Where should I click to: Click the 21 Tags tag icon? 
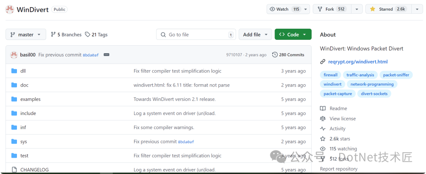click(x=88, y=35)
